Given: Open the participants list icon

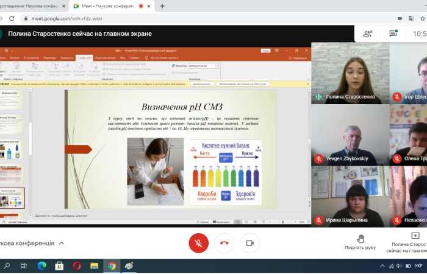Looking at the screenshot, I should [x=368, y=33].
